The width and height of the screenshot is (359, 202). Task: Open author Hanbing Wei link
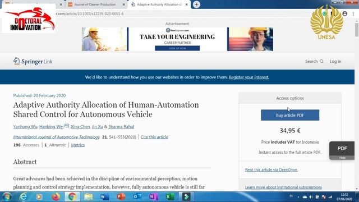tap(51, 126)
